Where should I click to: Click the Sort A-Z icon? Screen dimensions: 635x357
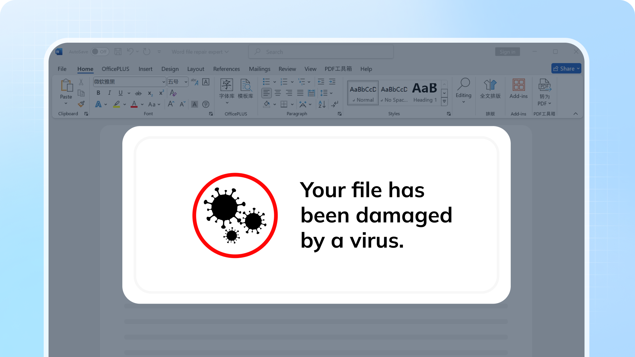[322, 104]
